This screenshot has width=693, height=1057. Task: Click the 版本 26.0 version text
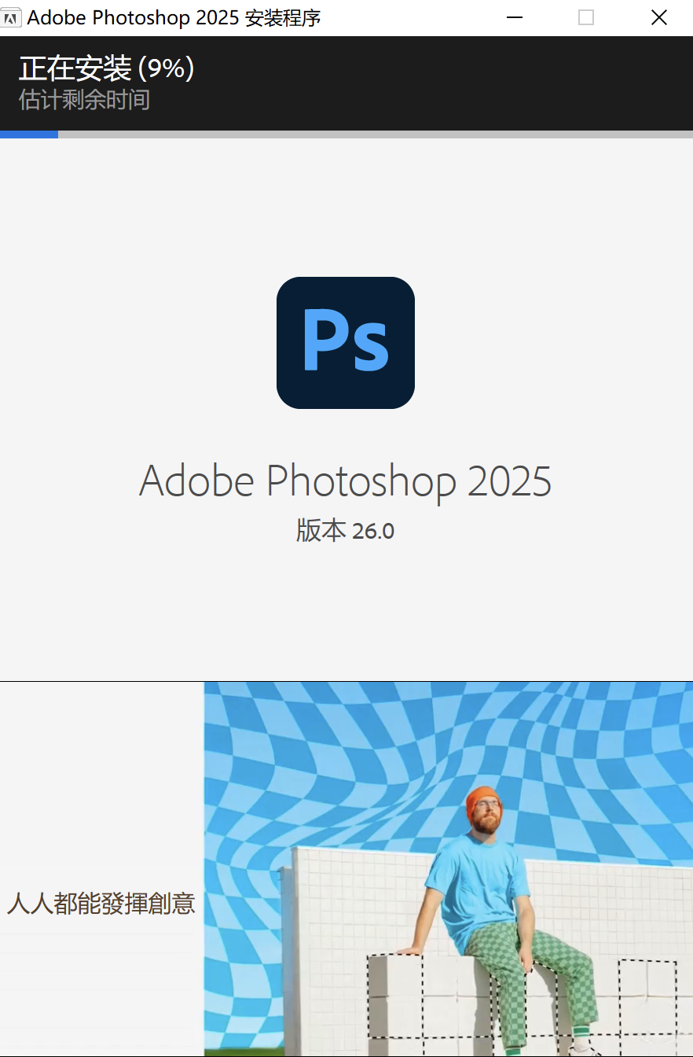pos(346,531)
